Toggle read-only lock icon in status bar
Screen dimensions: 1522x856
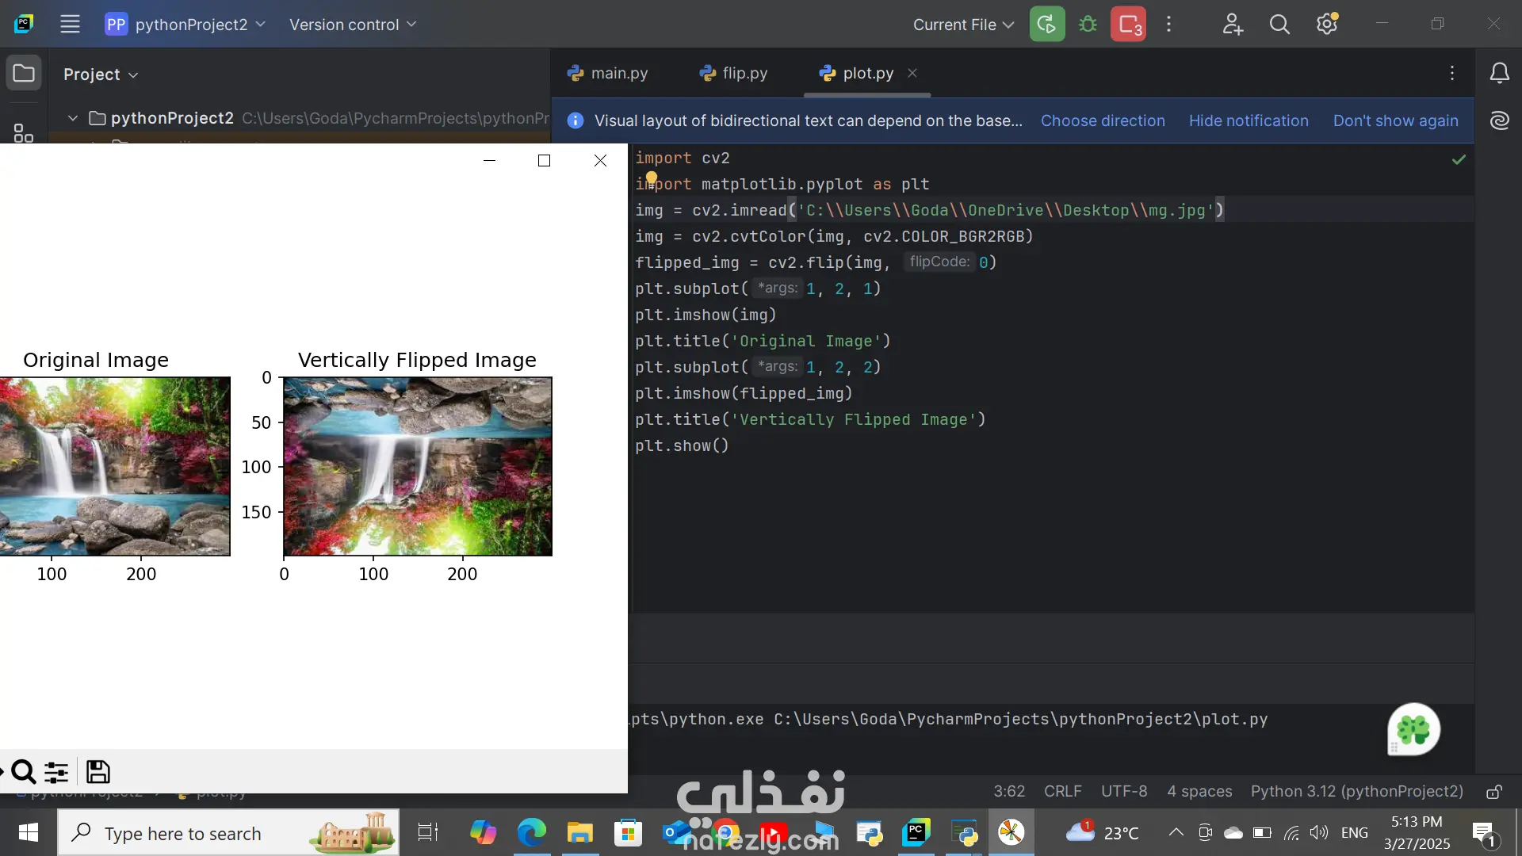[x=1493, y=792]
